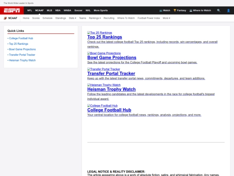
Task: Click the Heisman Trophy Watch broken image
Action: (x=104, y=85)
